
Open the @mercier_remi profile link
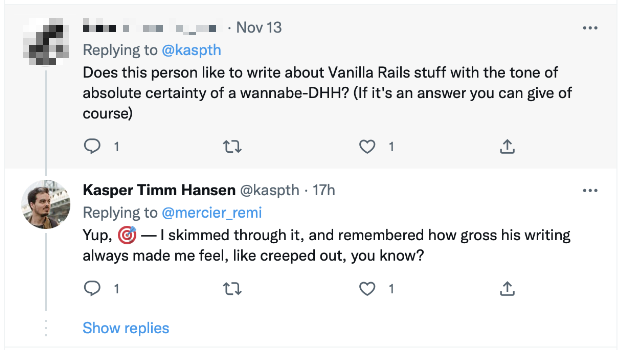click(x=212, y=213)
